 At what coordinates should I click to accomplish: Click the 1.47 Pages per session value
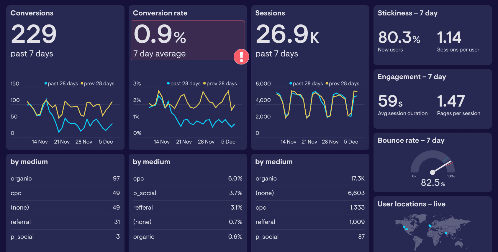[451, 101]
